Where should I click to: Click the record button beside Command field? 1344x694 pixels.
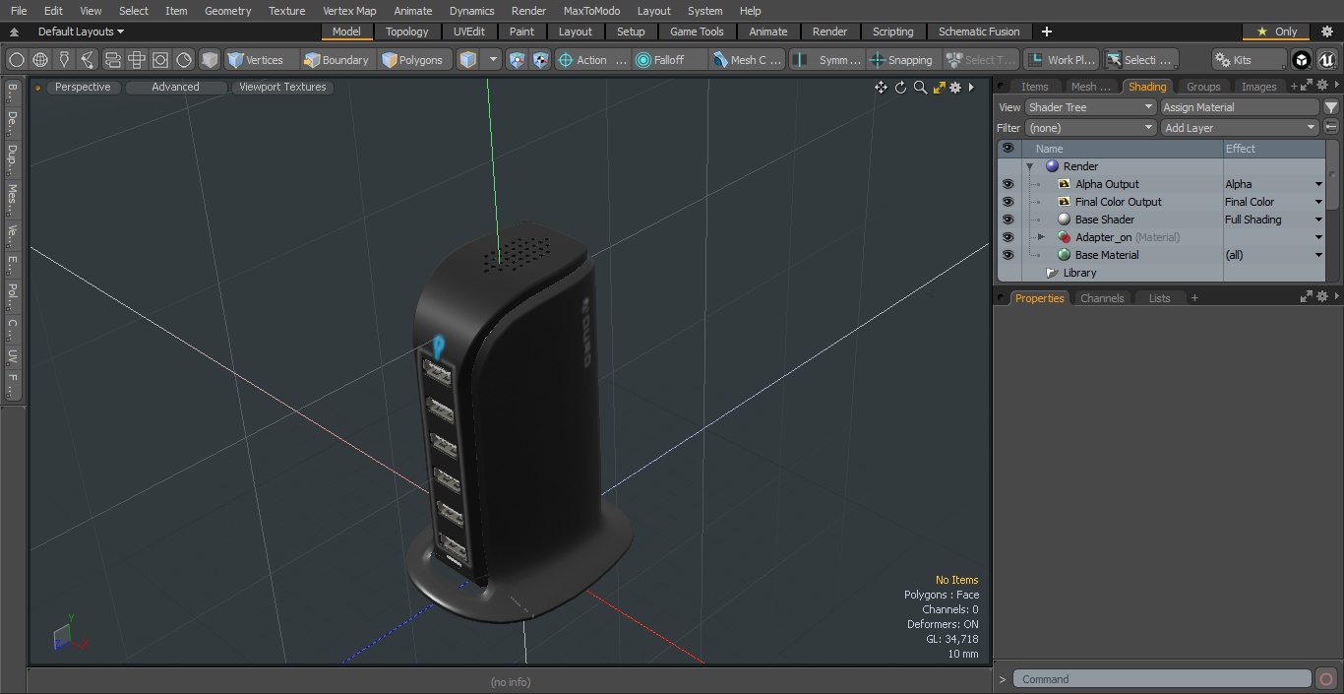coord(1325,679)
